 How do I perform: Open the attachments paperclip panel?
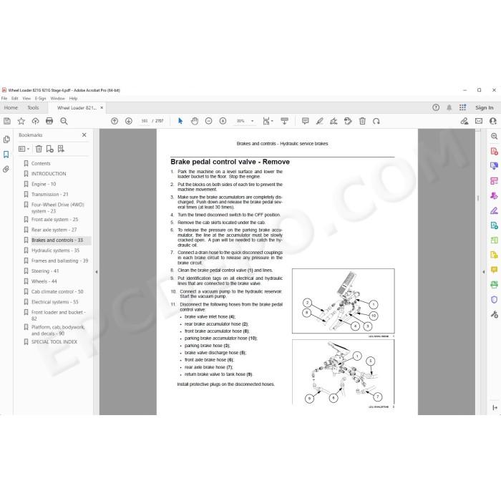click(x=6, y=169)
